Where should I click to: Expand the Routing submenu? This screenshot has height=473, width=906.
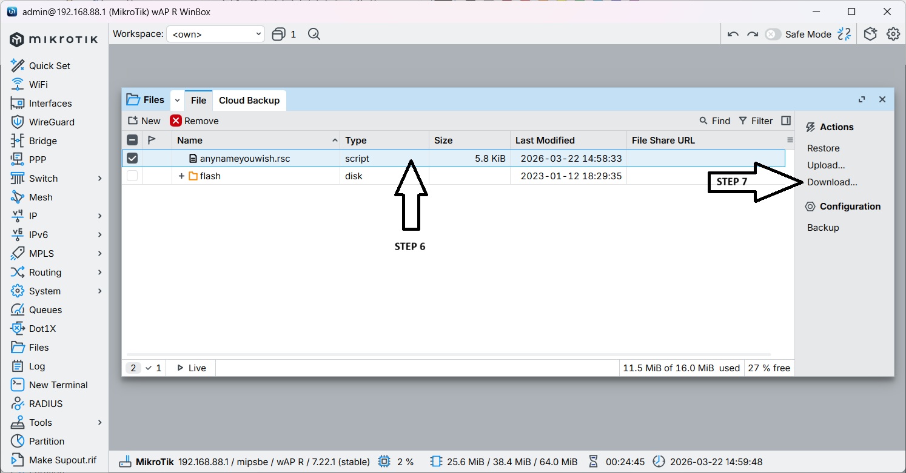(100, 272)
